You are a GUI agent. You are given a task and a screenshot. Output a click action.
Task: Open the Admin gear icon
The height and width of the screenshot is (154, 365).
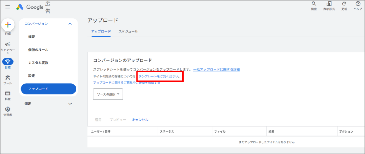pos(8,109)
